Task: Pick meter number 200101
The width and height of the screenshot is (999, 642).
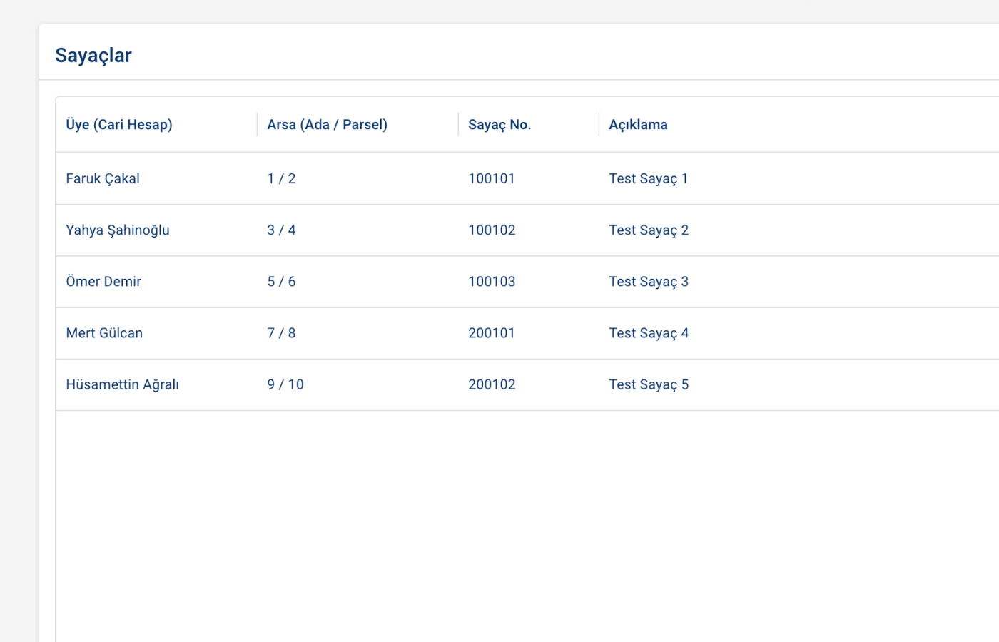Action: click(x=492, y=333)
